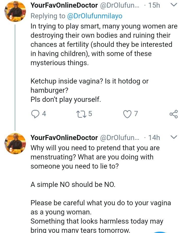
Task: Click the retweet count 5
Action: tap(90, 114)
